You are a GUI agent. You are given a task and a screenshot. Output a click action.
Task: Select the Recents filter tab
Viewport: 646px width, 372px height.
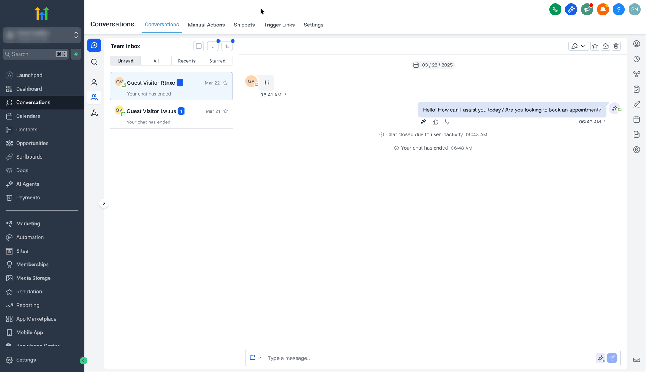187,61
